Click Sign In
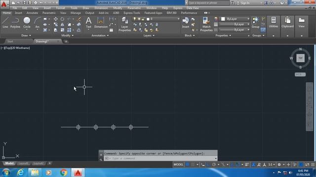 [245, 3]
